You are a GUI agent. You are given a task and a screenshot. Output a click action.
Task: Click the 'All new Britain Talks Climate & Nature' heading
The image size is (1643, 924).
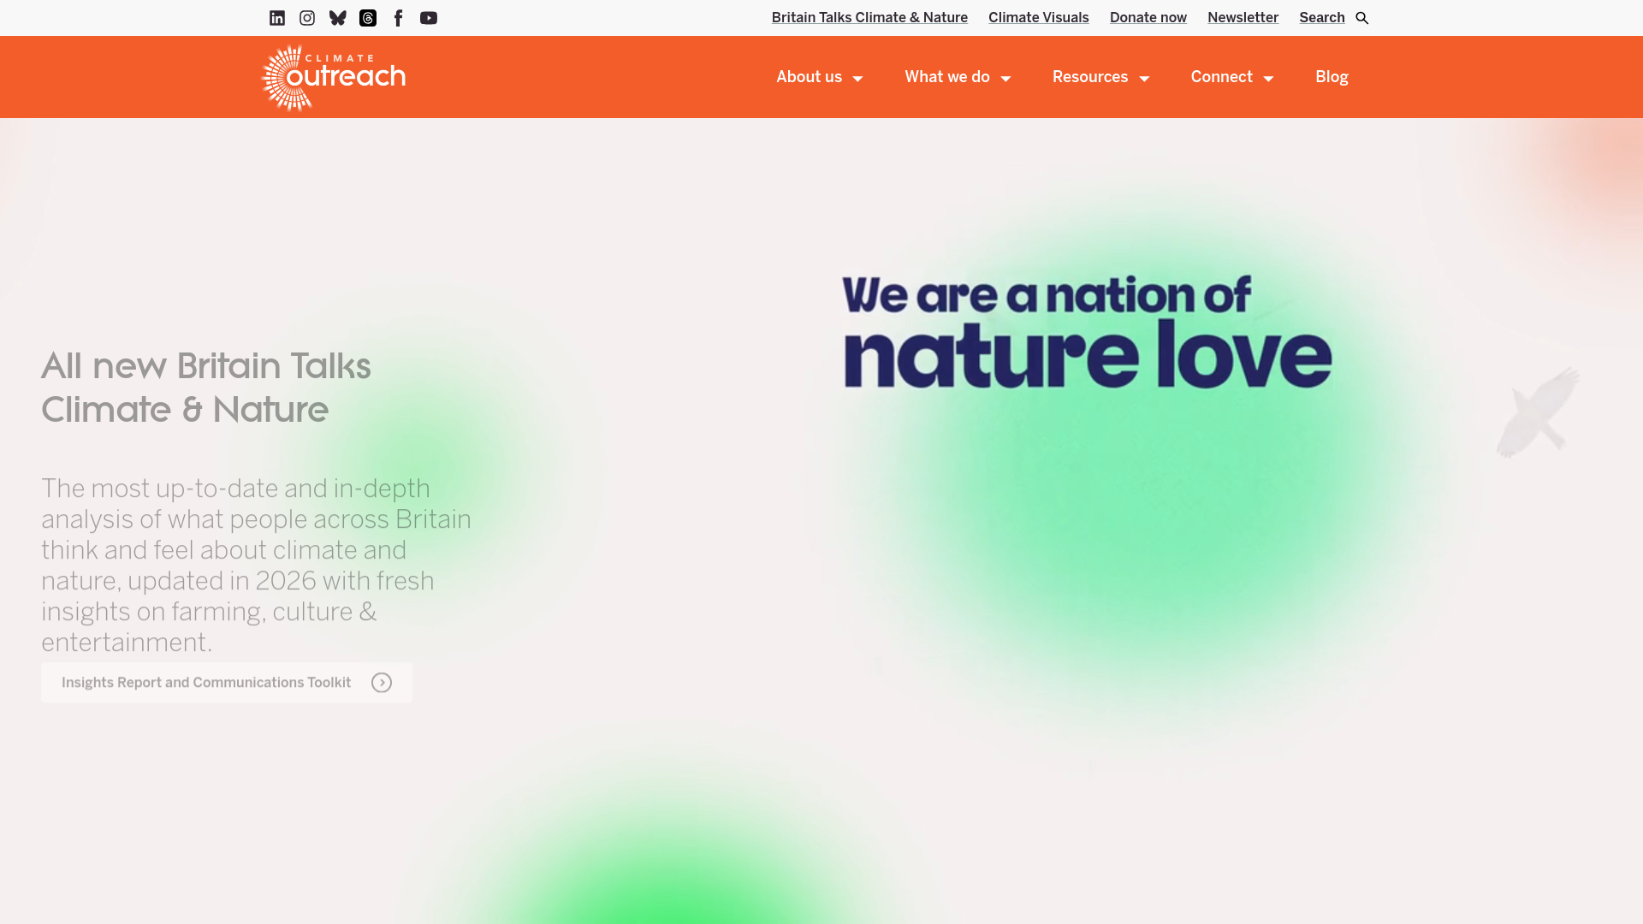tap(206, 388)
